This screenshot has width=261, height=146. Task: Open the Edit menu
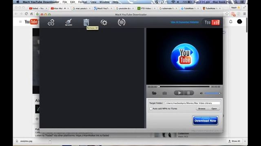point(73,2)
